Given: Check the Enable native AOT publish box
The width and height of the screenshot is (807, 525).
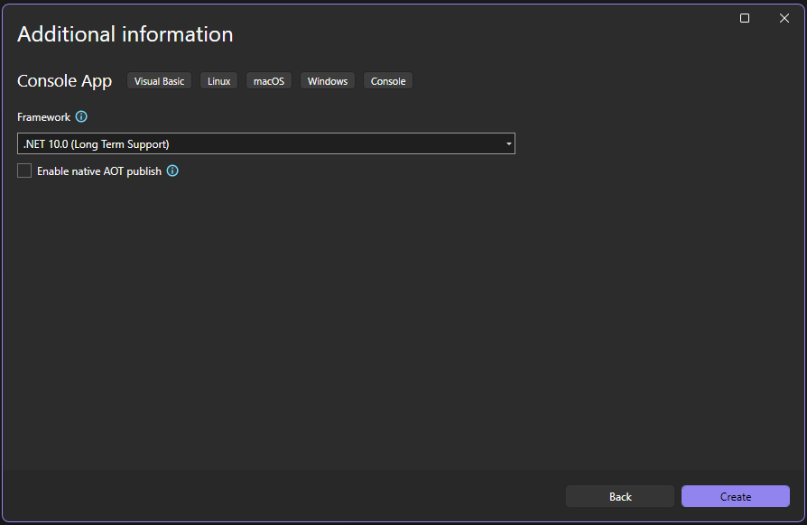Looking at the screenshot, I should click(23, 170).
